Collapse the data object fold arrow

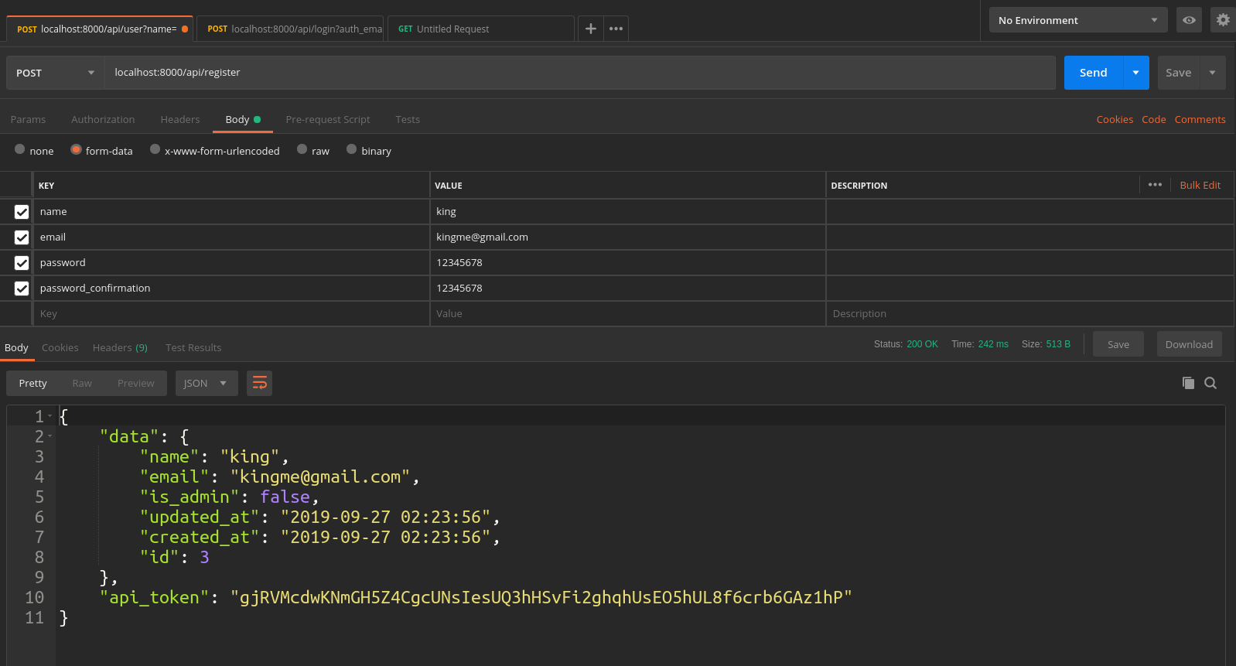click(50, 436)
